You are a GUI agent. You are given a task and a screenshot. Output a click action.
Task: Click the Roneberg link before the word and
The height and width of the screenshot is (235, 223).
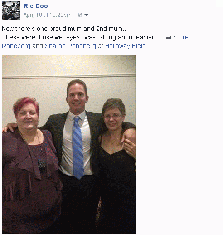point(16,46)
